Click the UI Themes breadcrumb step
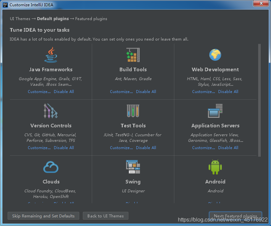The width and height of the screenshot is (271, 226). click(20, 19)
